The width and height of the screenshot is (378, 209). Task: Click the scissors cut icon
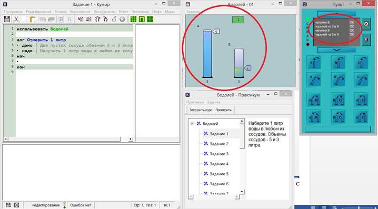coord(16,19)
